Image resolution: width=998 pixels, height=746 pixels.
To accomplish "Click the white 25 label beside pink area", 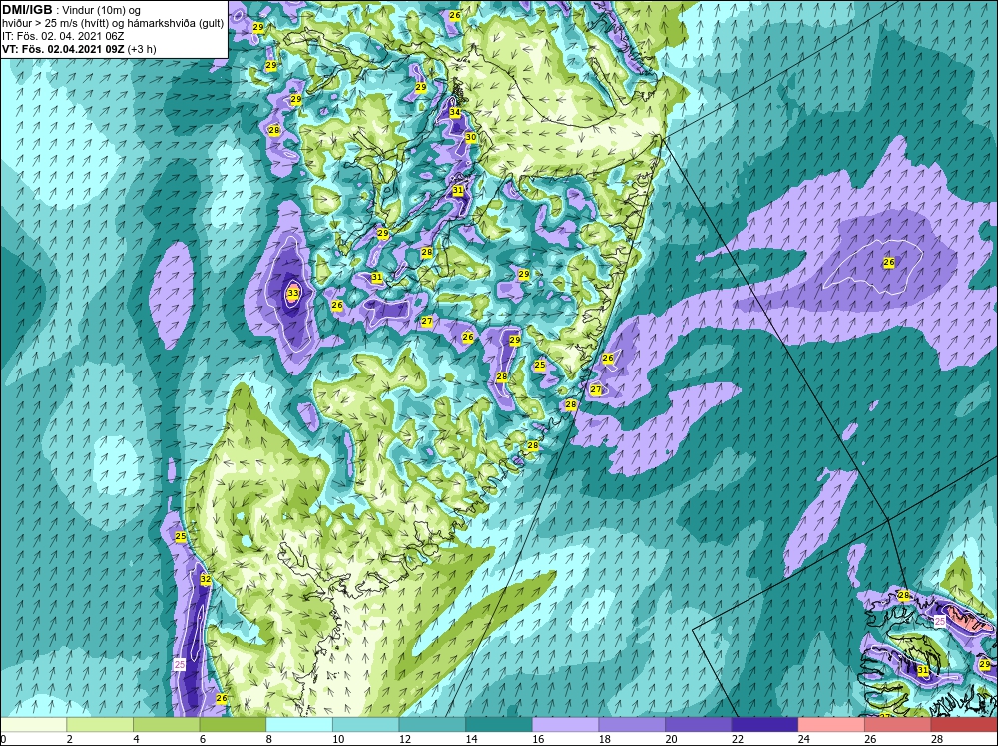I will tap(940, 621).
